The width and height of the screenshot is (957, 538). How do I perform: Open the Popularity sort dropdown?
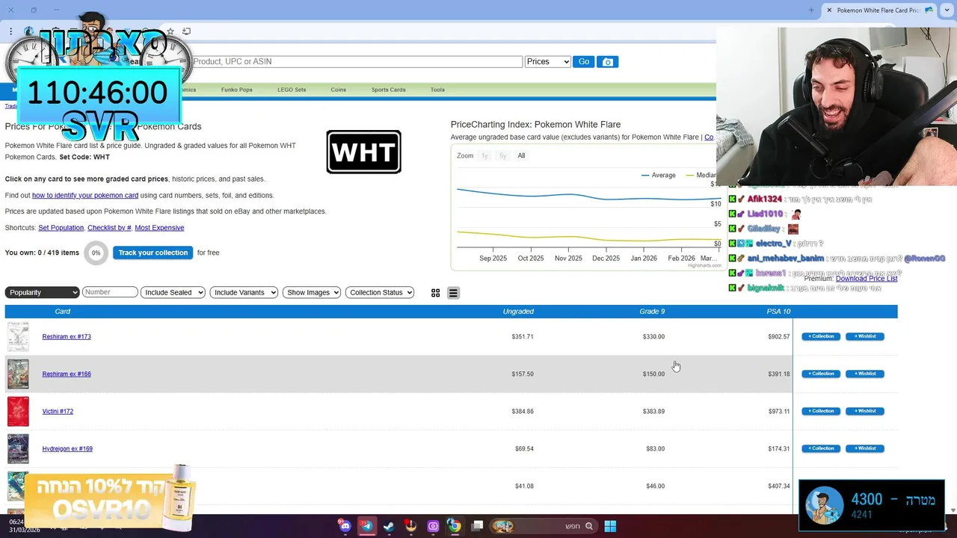43,292
